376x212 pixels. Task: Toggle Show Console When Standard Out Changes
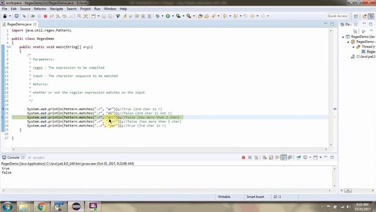point(284,157)
